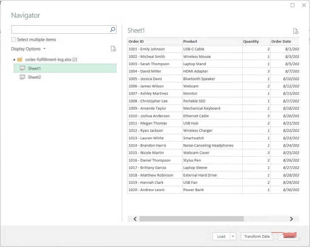Click the Product column header
Image resolution: width=310 pixels, height=247 pixels.
point(190,42)
